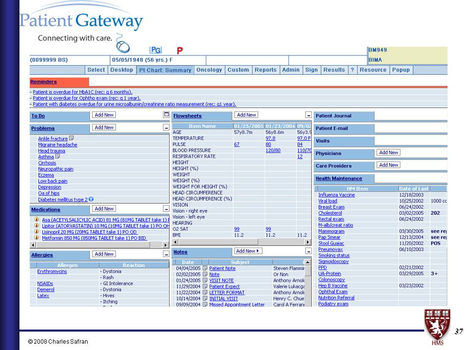Open the Oncology menu
This screenshot has height=350, width=467.
[209, 70]
